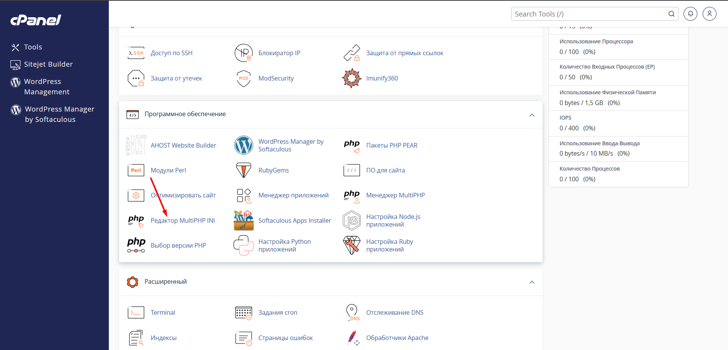
Task: Click the Terminal link
Action: pos(163,312)
